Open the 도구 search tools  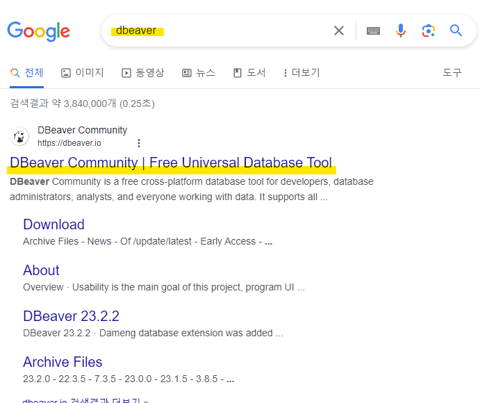coord(452,73)
